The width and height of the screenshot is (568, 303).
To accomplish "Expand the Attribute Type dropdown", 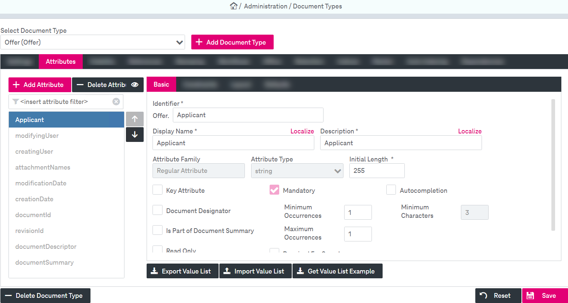I will [x=297, y=171].
